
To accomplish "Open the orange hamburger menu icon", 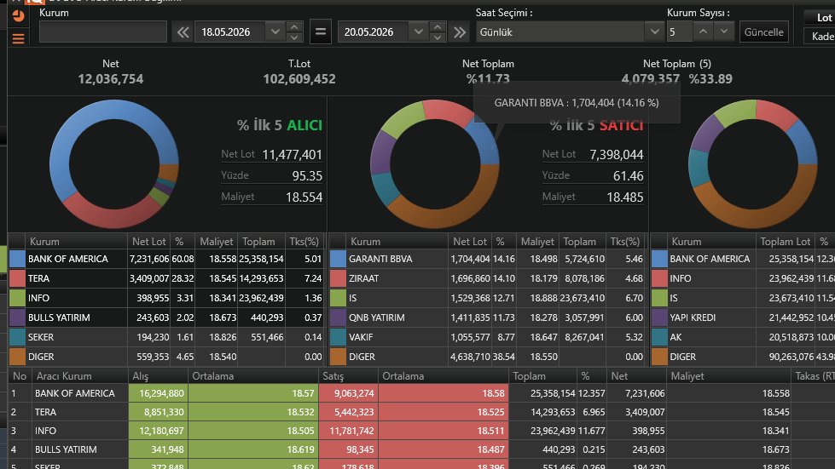I will pyautogui.click(x=18, y=38).
